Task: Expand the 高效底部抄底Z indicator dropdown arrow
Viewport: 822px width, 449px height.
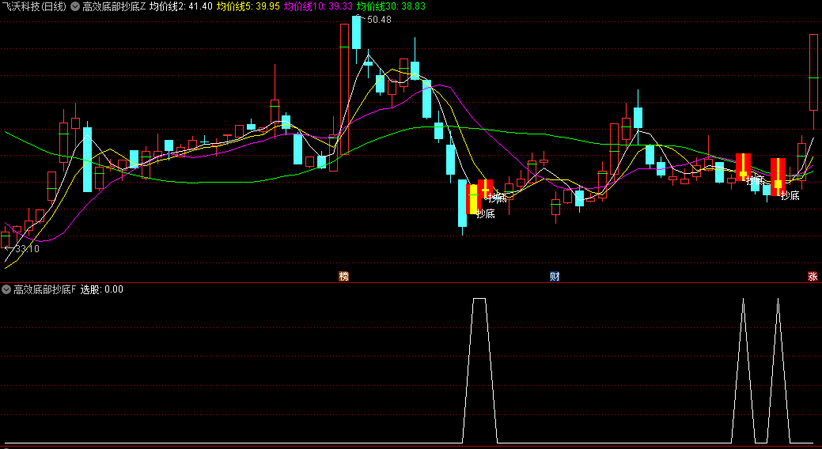Action: coord(75,6)
